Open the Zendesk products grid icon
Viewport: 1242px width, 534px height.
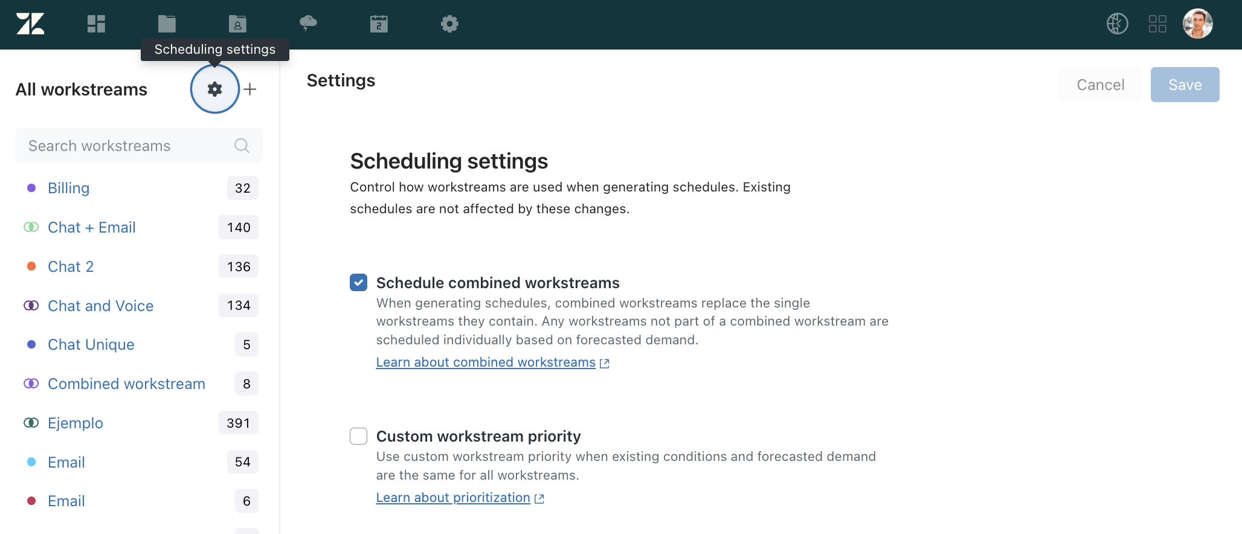click(x=1157, y=24)
